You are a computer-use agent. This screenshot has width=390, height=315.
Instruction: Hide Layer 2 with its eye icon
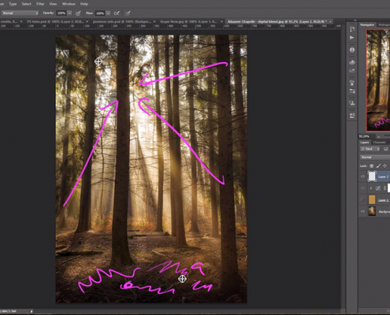[362, 176]
